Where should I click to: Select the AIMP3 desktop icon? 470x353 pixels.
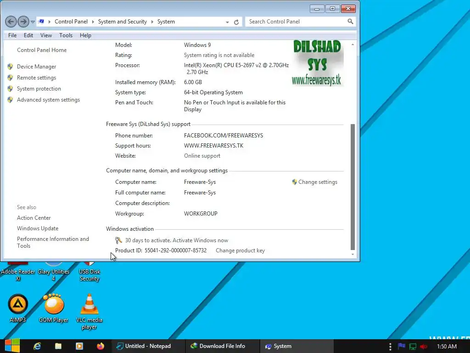(x=18, y=308)
